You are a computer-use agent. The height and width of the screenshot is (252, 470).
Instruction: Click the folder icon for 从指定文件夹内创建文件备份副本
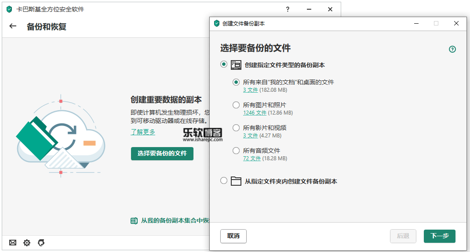[236, 181]
